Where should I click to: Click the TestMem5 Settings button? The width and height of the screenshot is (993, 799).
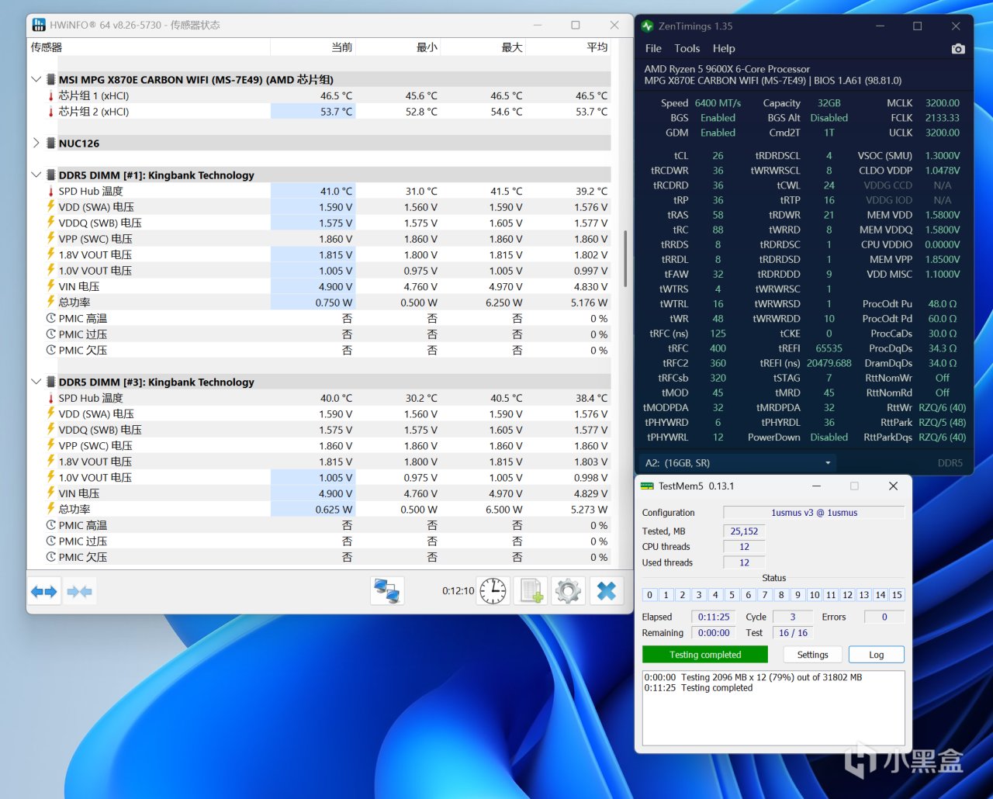pos(812,655)
